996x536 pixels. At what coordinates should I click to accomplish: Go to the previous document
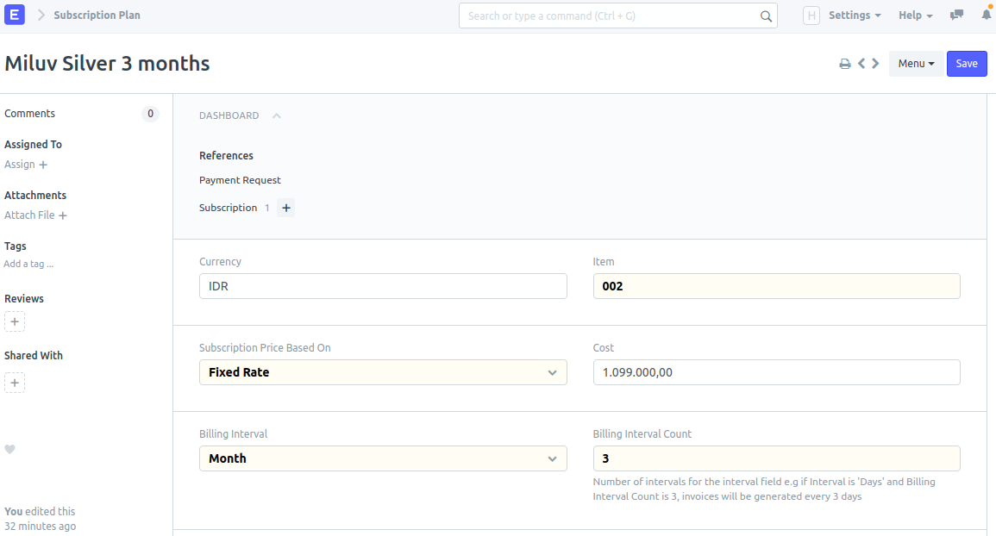[x=861, y=64]
